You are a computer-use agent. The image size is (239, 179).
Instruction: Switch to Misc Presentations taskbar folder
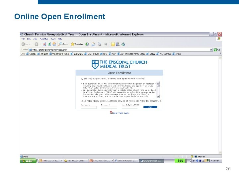(x=76, y=161)
